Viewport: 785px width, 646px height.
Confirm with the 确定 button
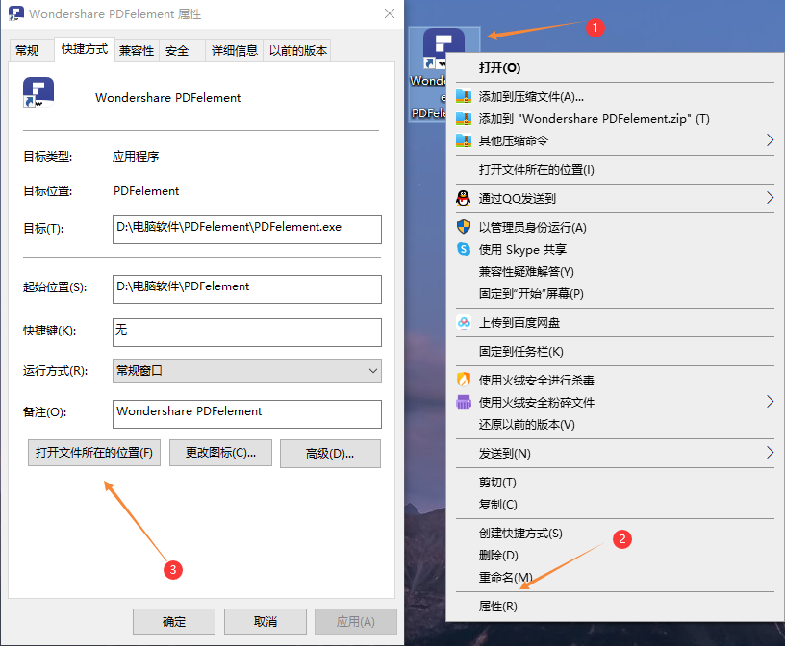pyautogui.click(x=174, y=621)
